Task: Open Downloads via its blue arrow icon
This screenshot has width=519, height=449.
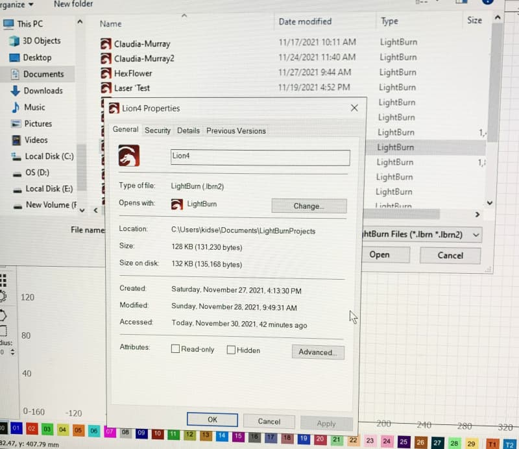Action: tap(16, 90)
